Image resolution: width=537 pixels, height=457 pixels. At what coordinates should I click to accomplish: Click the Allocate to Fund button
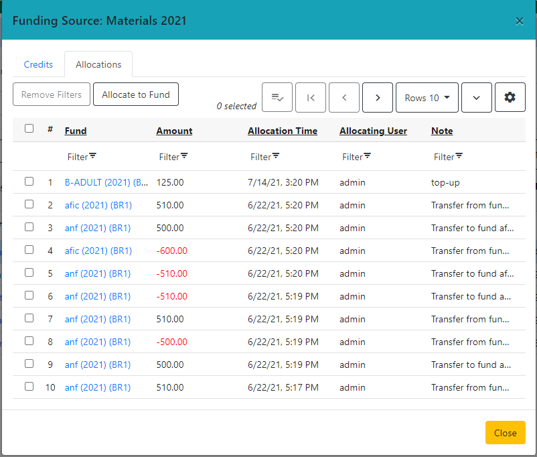click(x=135, y=94)
